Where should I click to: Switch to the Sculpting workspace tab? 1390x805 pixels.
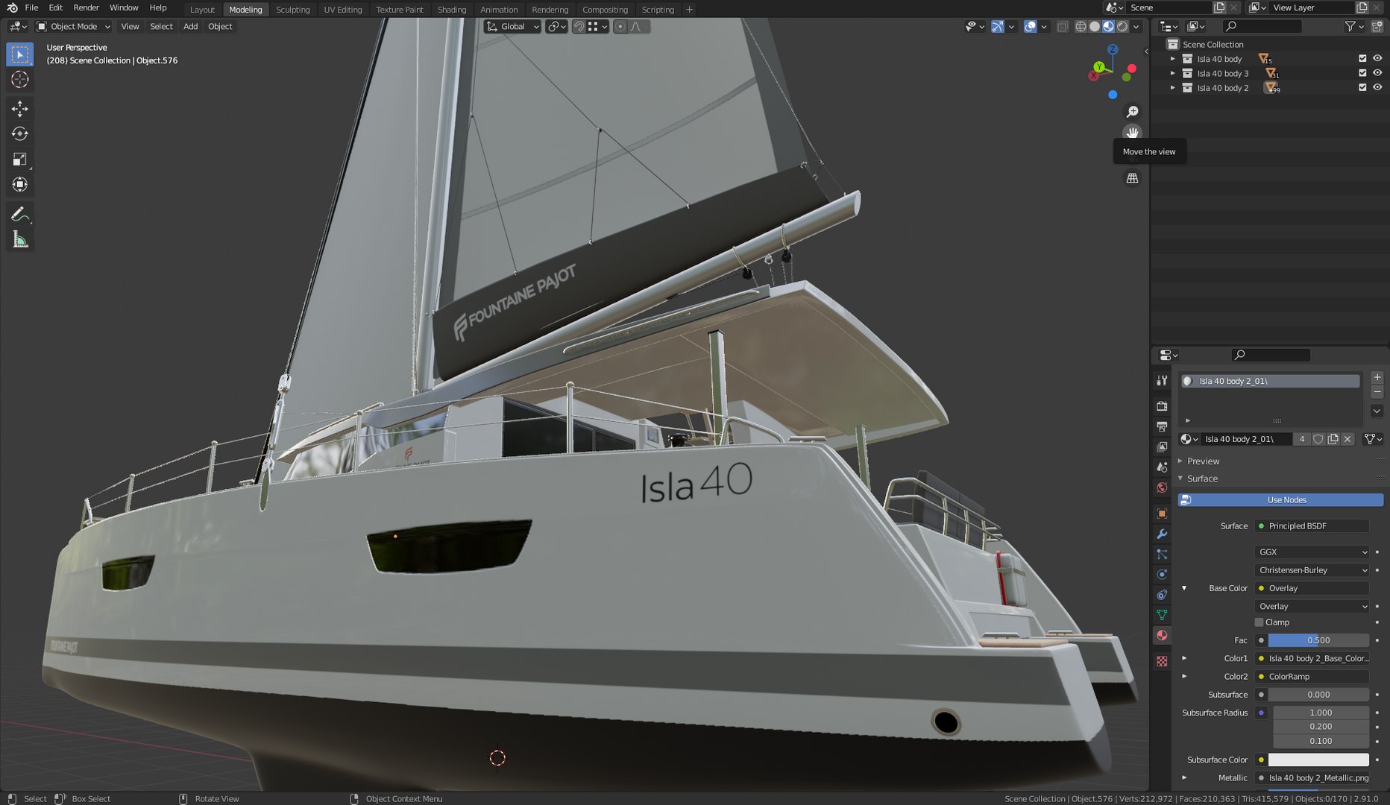click(x=293, y=10)
